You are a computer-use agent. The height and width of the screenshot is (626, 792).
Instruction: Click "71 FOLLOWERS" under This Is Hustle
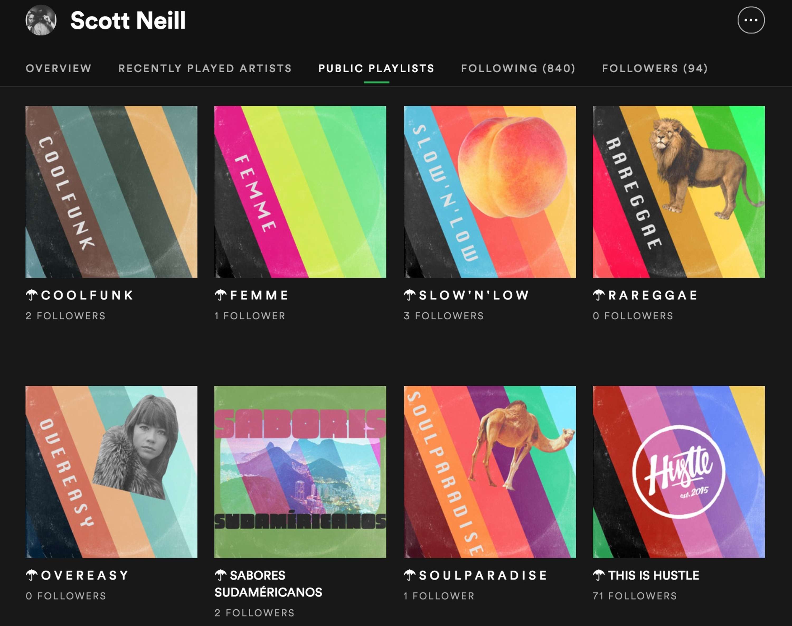pos(634,596)
